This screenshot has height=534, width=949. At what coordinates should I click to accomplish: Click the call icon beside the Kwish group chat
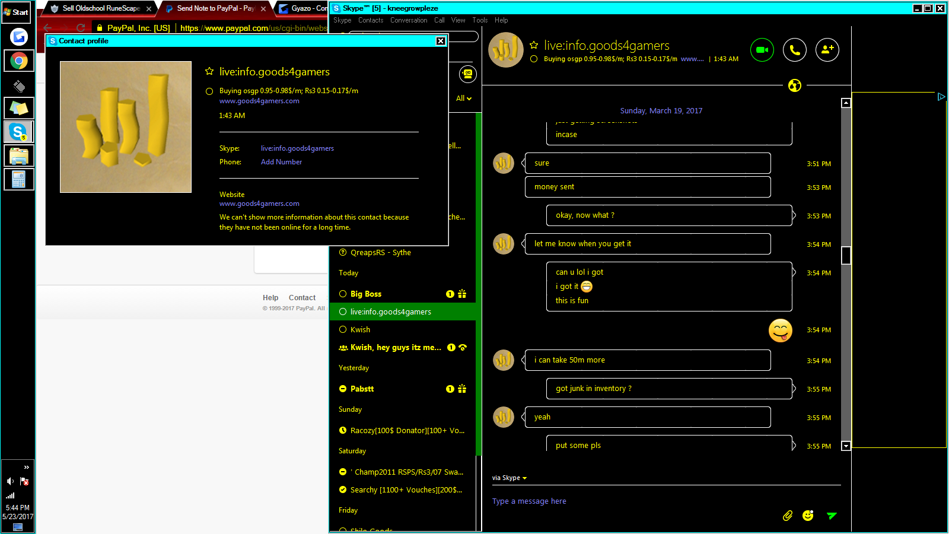463,347
